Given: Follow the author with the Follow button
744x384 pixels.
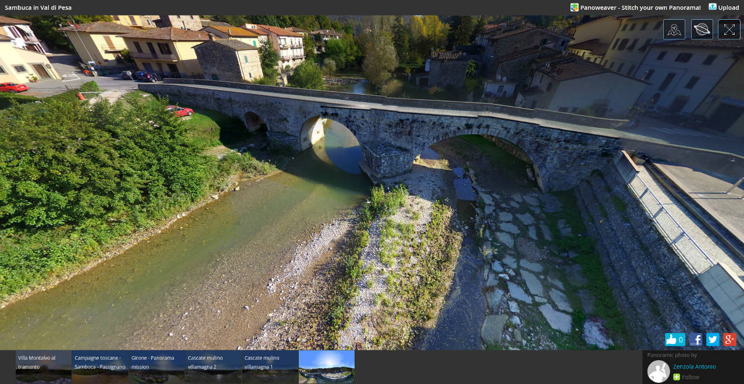Looking at the screenshot, I should 686,377.
